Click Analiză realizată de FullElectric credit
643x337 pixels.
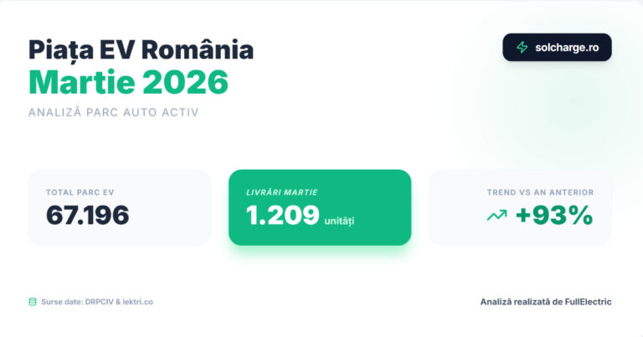click(546, 301)
